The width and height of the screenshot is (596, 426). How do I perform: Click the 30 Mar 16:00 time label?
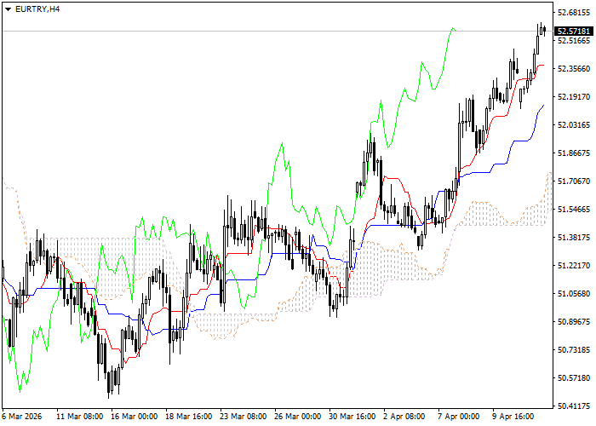pos(352,417)
